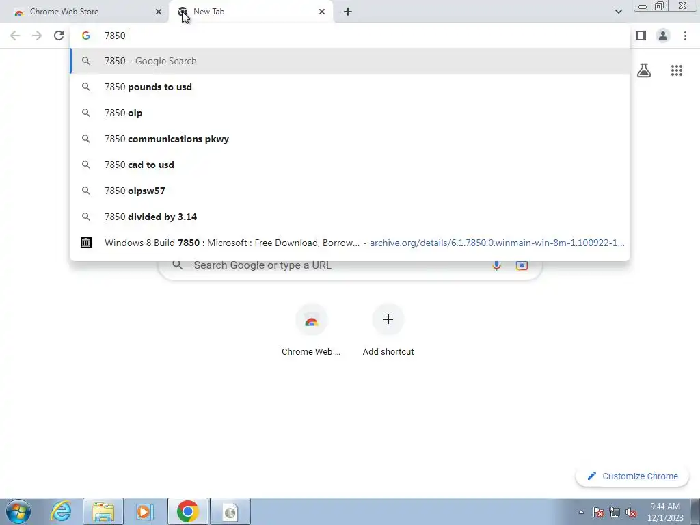700x525 pixels.
Task: Show hidden tray icons arrow
Action: tap(581, 512)
